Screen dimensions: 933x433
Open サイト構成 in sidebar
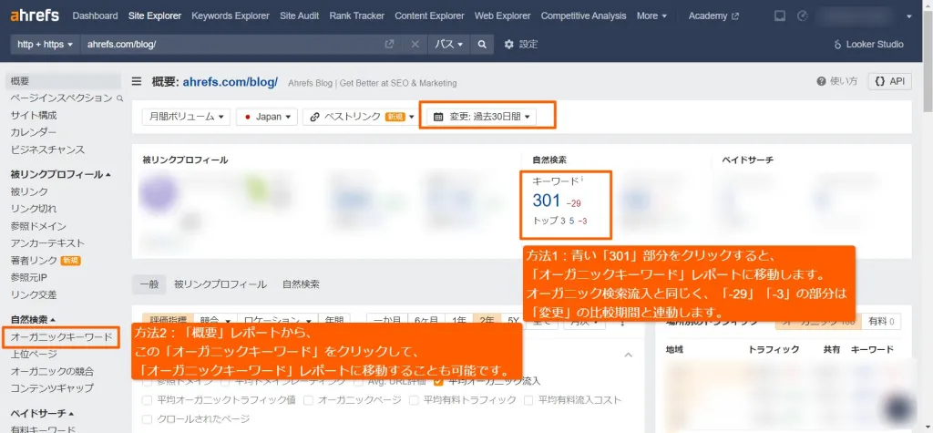[34, 116]
